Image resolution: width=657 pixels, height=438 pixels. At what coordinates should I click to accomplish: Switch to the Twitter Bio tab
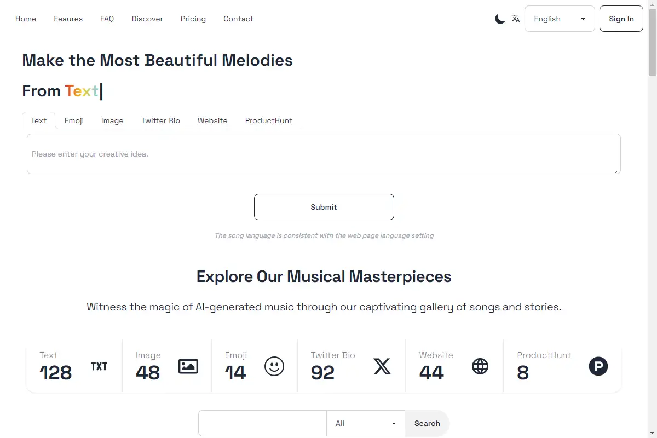point(160,120)
